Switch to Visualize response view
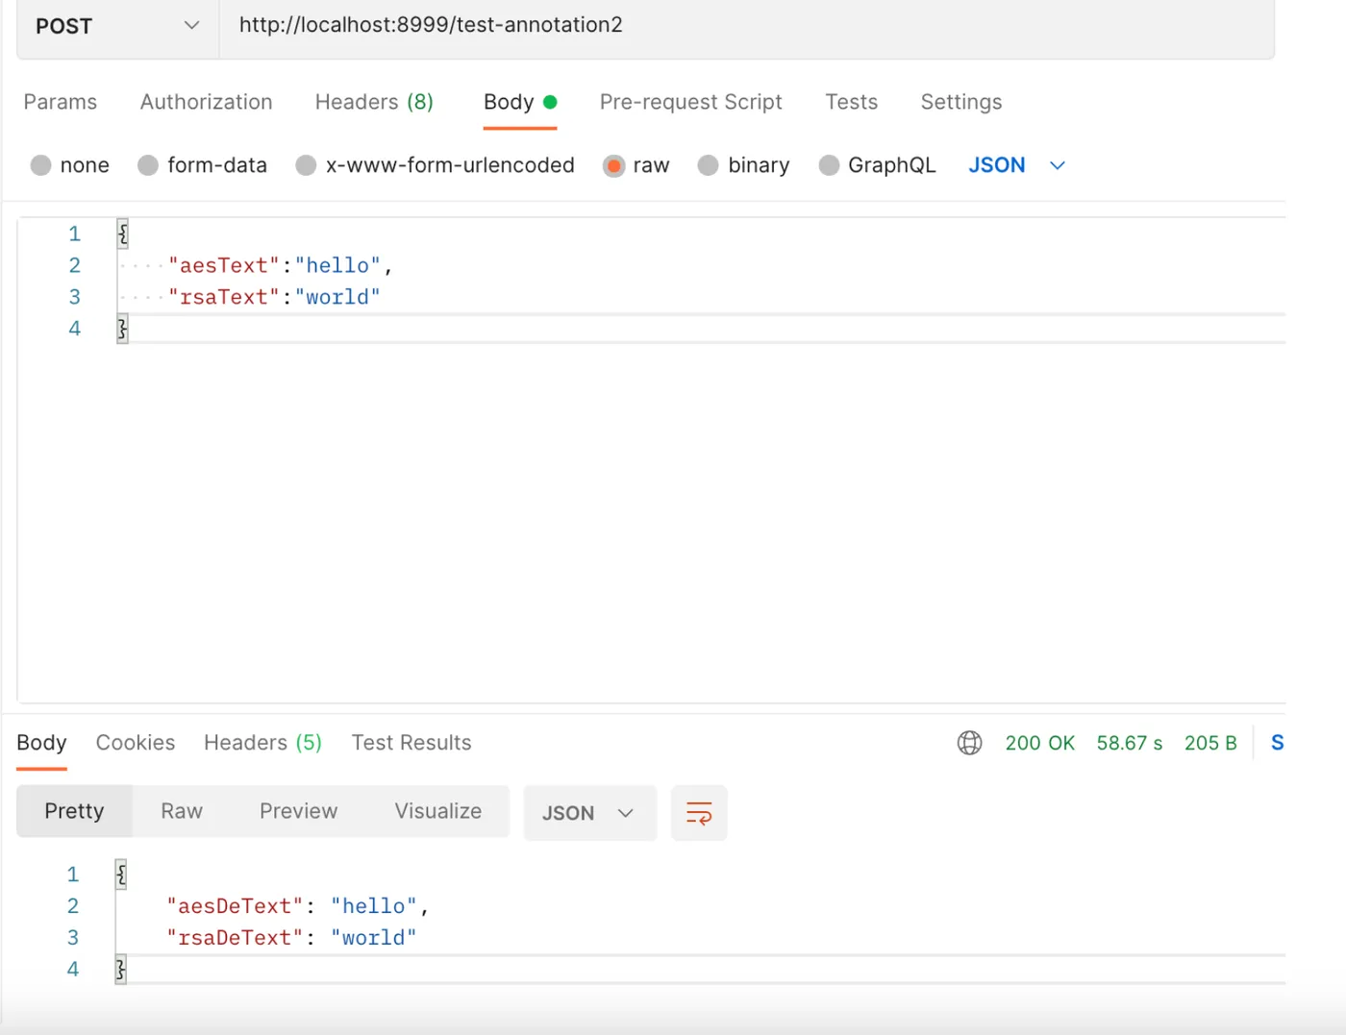Screen dimensions: 1346x1035 (438, 811)
